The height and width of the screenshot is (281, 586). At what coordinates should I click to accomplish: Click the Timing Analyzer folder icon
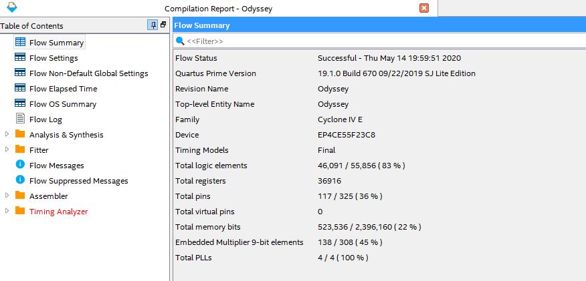click(20, 210)
